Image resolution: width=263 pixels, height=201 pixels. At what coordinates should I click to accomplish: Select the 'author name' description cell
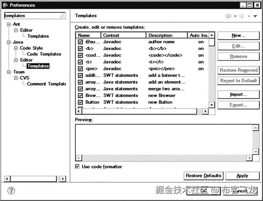click(x=161, y=42)
